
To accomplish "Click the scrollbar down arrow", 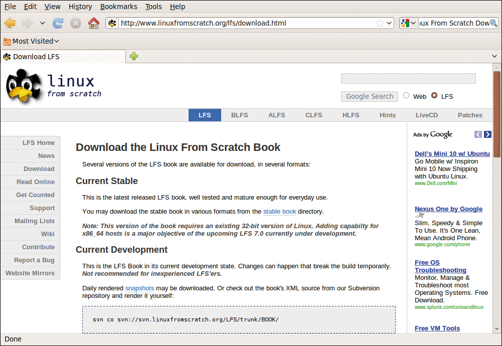I will click(x=496, y=329).
